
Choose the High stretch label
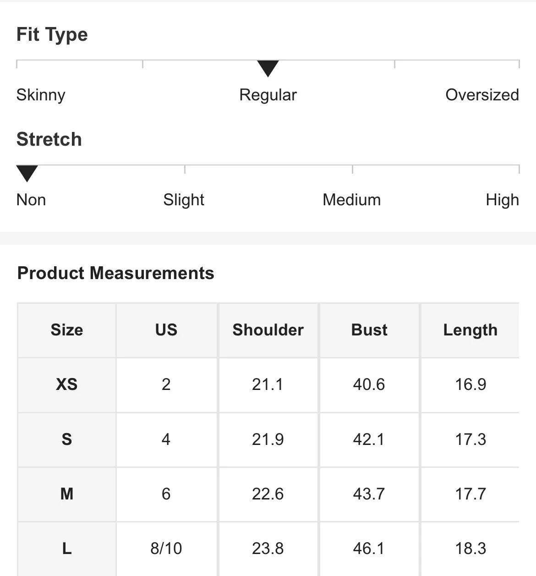pos(503,200)
